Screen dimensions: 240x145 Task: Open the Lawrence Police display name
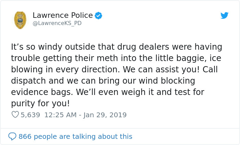(63, 15)
